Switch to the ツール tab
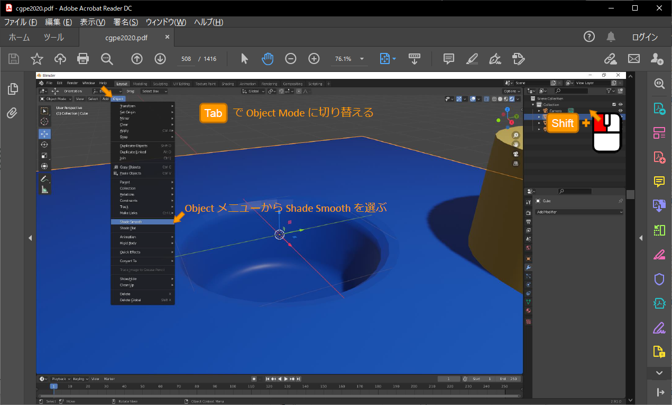This screenshot has height=405, width=672. [x=53, y=37]
